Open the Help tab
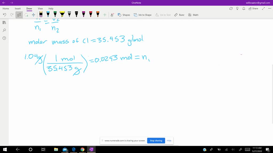Screen dimensions: 273x153 click(x=51, y=8)
